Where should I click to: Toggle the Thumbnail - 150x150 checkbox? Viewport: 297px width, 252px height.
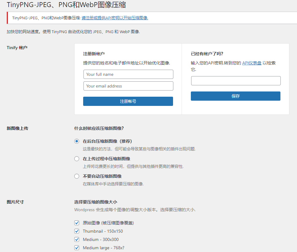pyautogui.click(x=77, y=231)
